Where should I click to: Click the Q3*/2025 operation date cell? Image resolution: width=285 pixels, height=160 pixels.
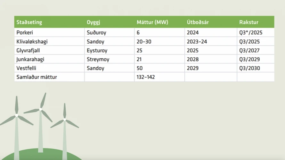252,32
